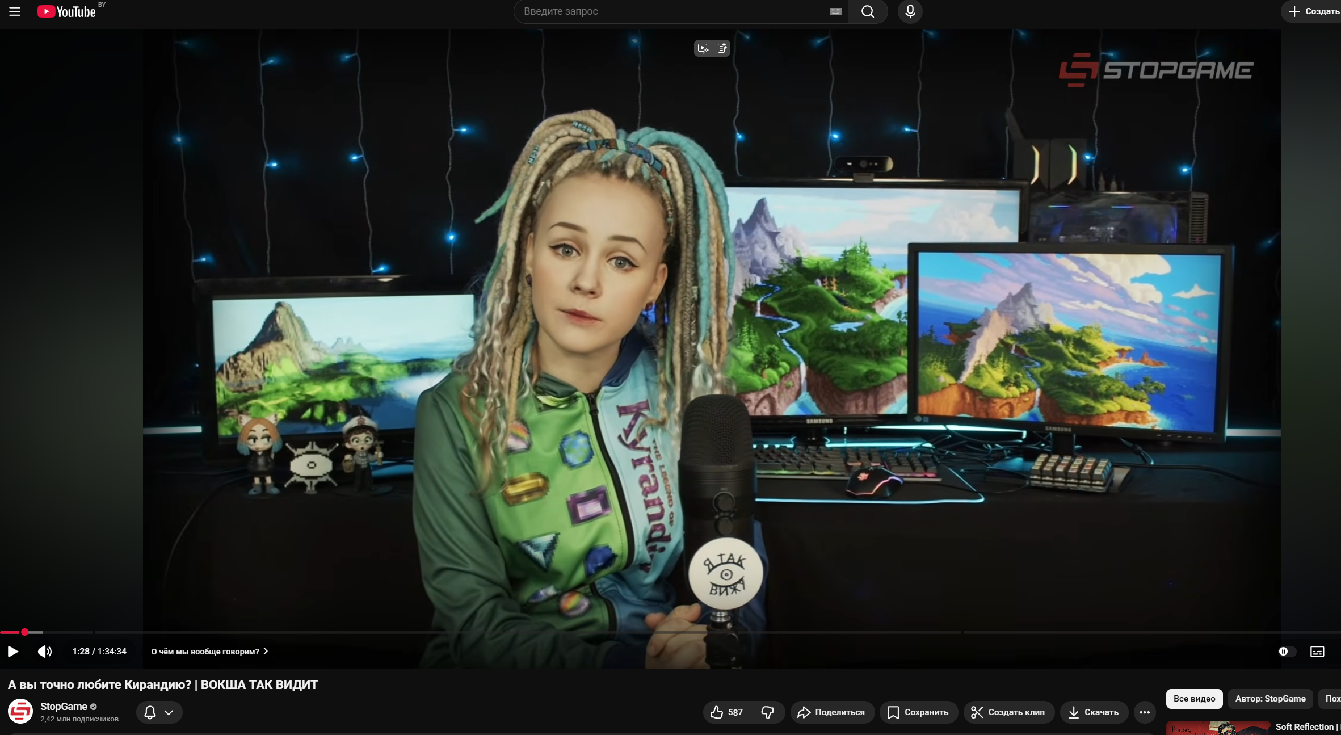
Task: Click the AI summary document icon
Action: pos(722,48)
